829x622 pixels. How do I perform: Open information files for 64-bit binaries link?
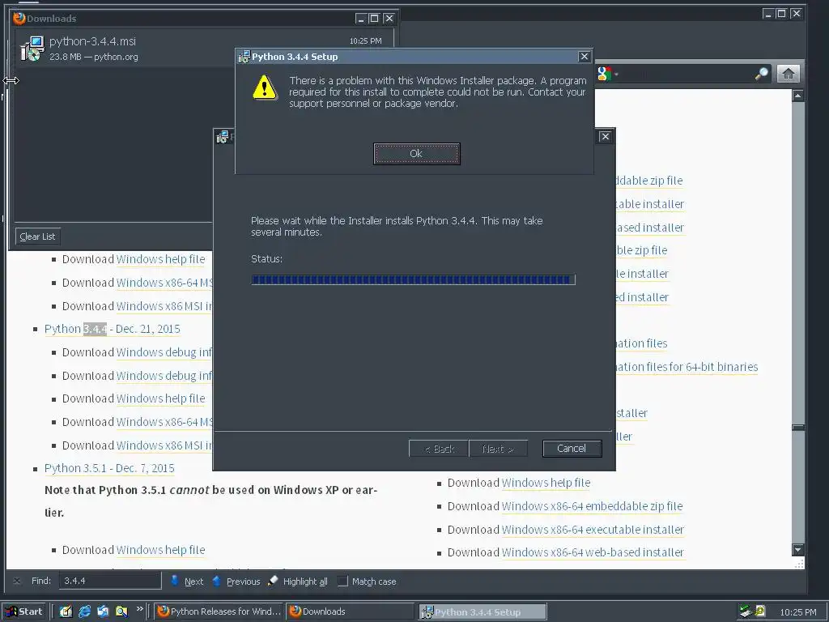click(687, 367)
